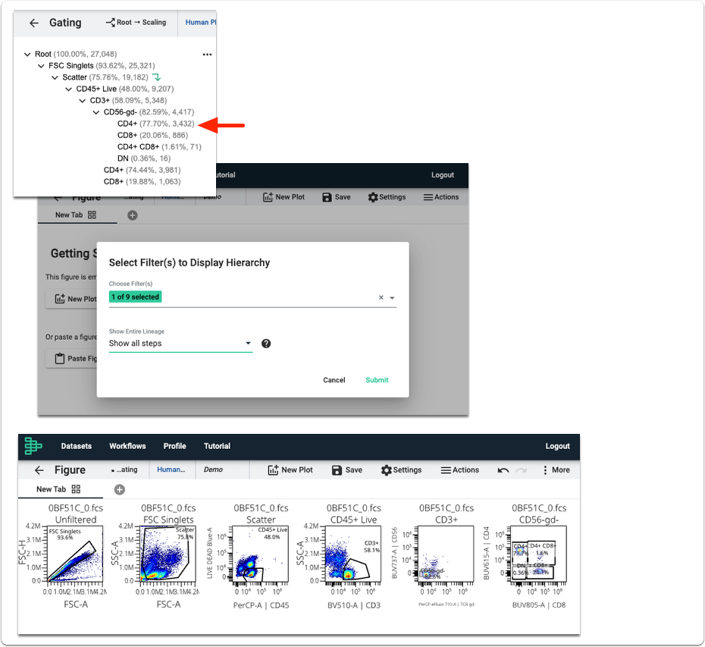This screenshot has width=705, height=647.
Task: Open the CD3+ population plot
Action: coord(446,554)
